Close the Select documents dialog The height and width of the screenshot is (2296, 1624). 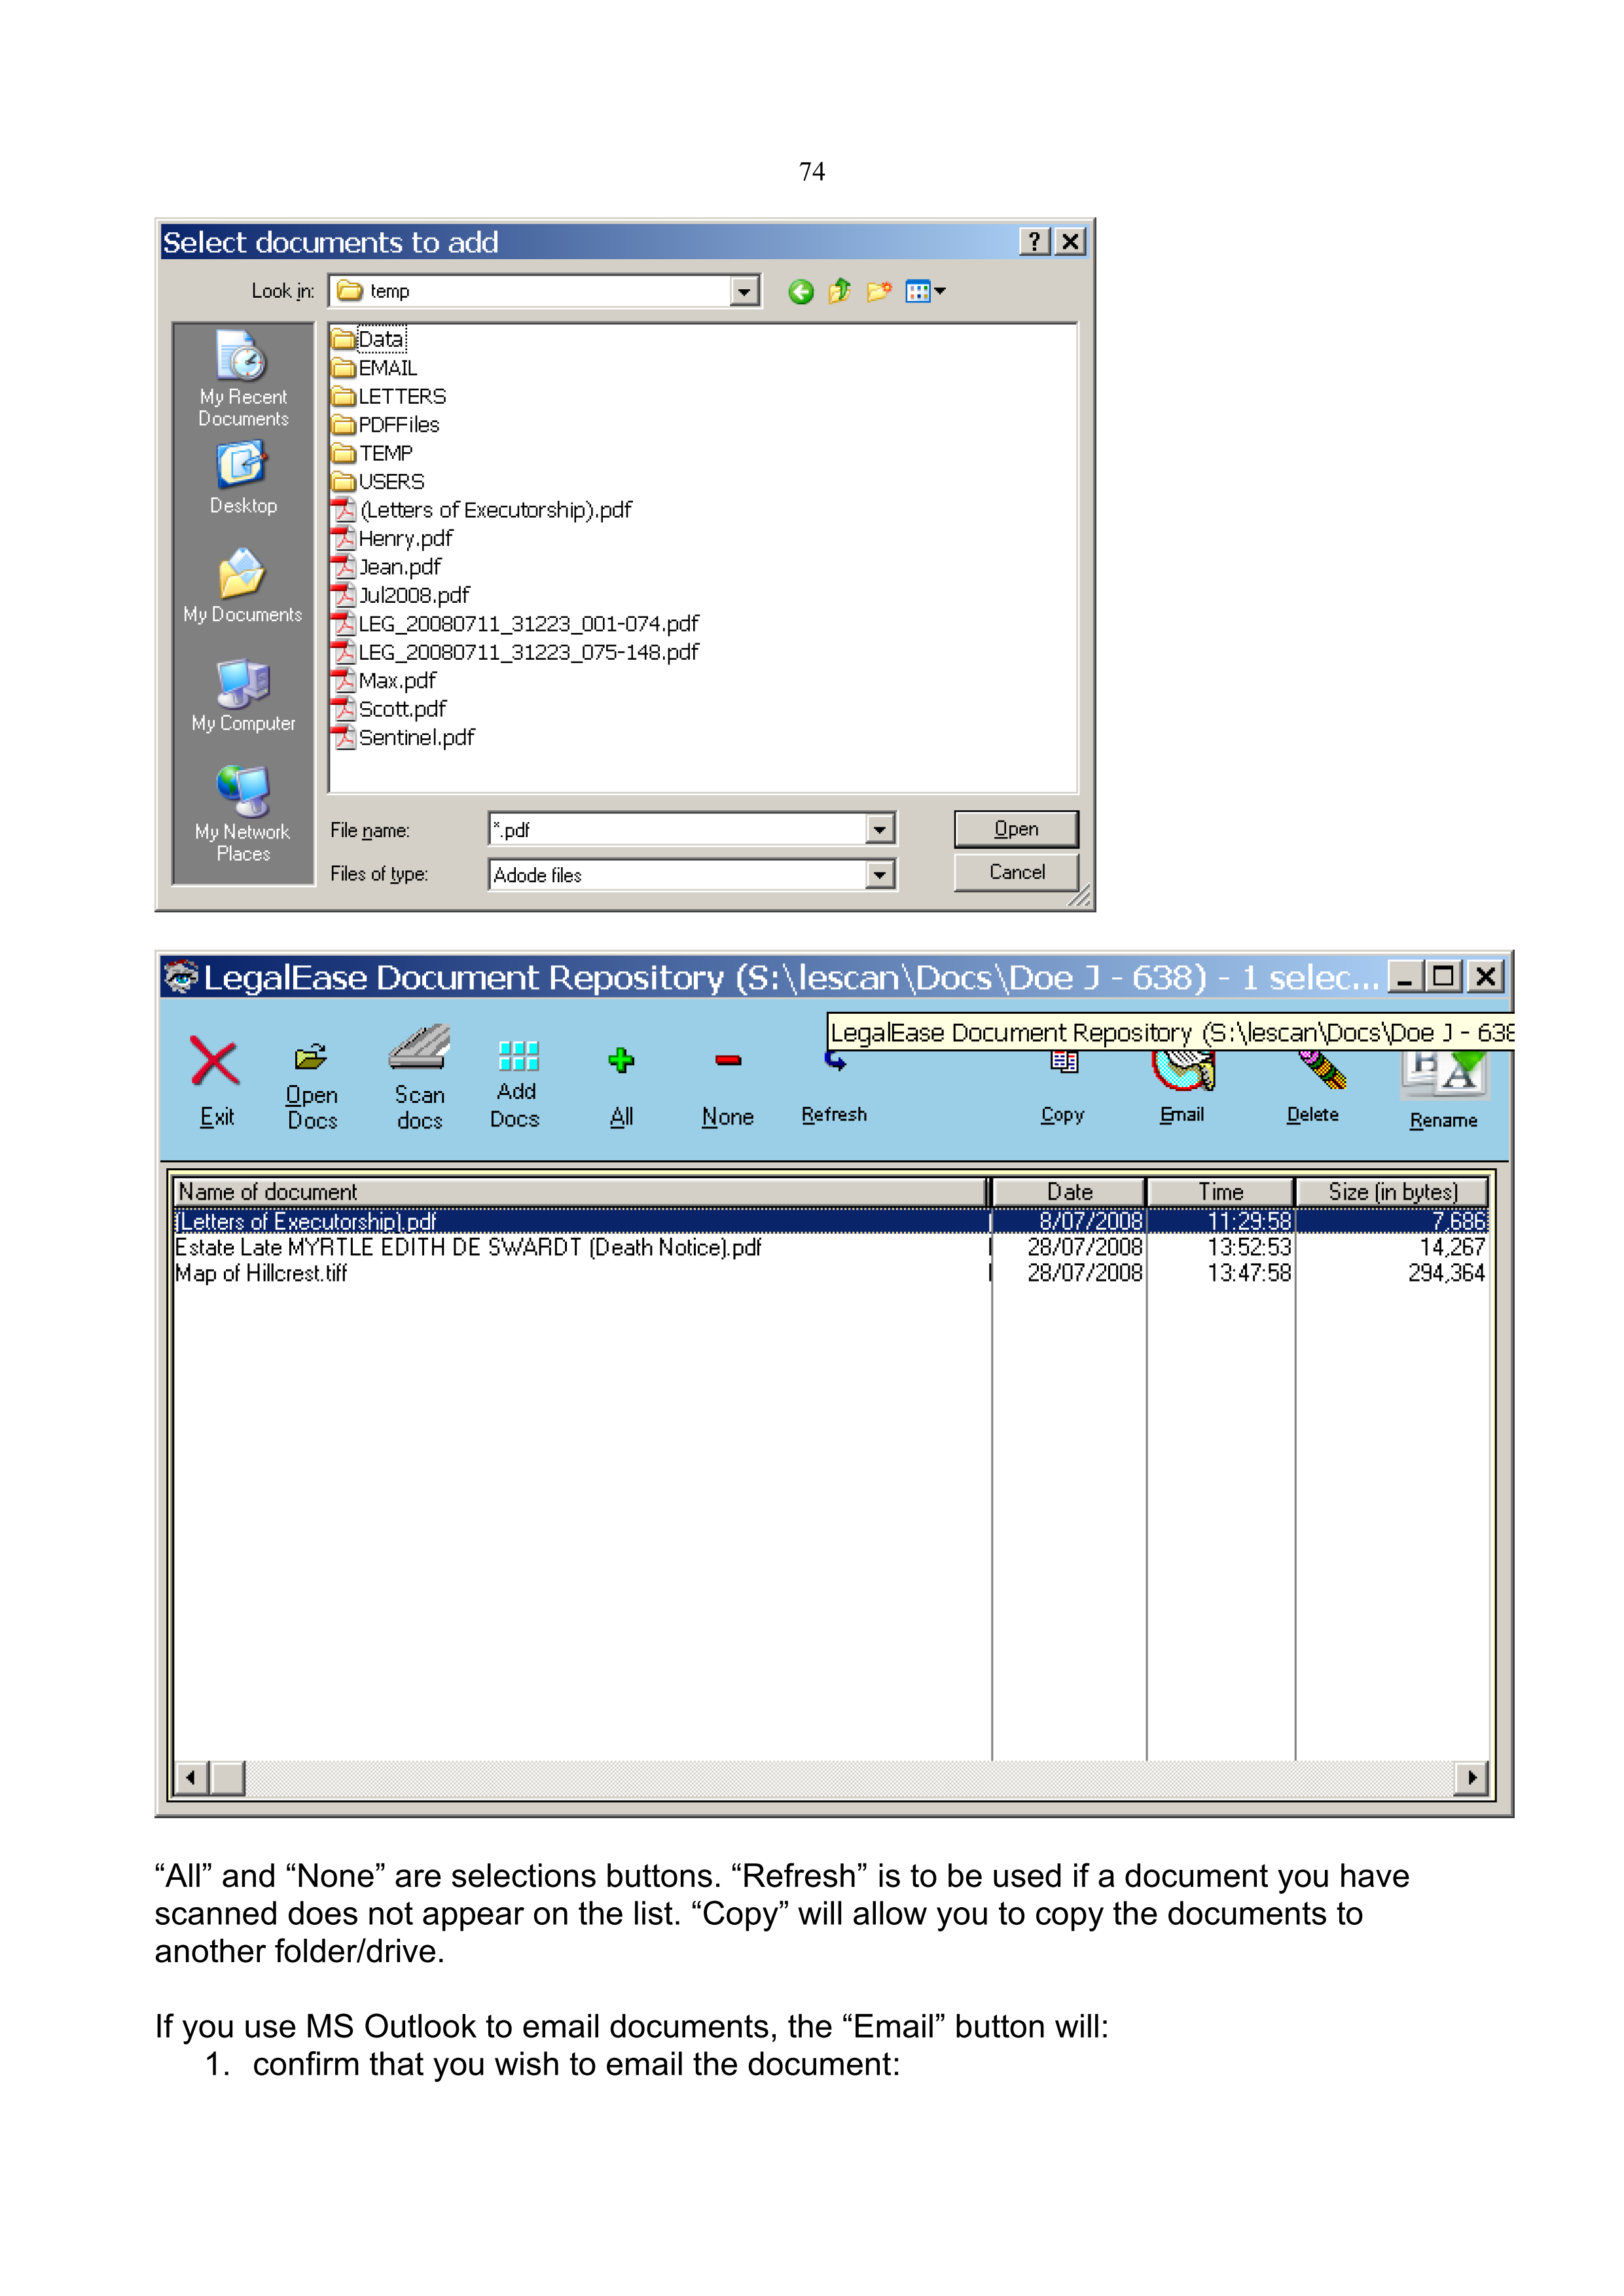[1071, 242]
